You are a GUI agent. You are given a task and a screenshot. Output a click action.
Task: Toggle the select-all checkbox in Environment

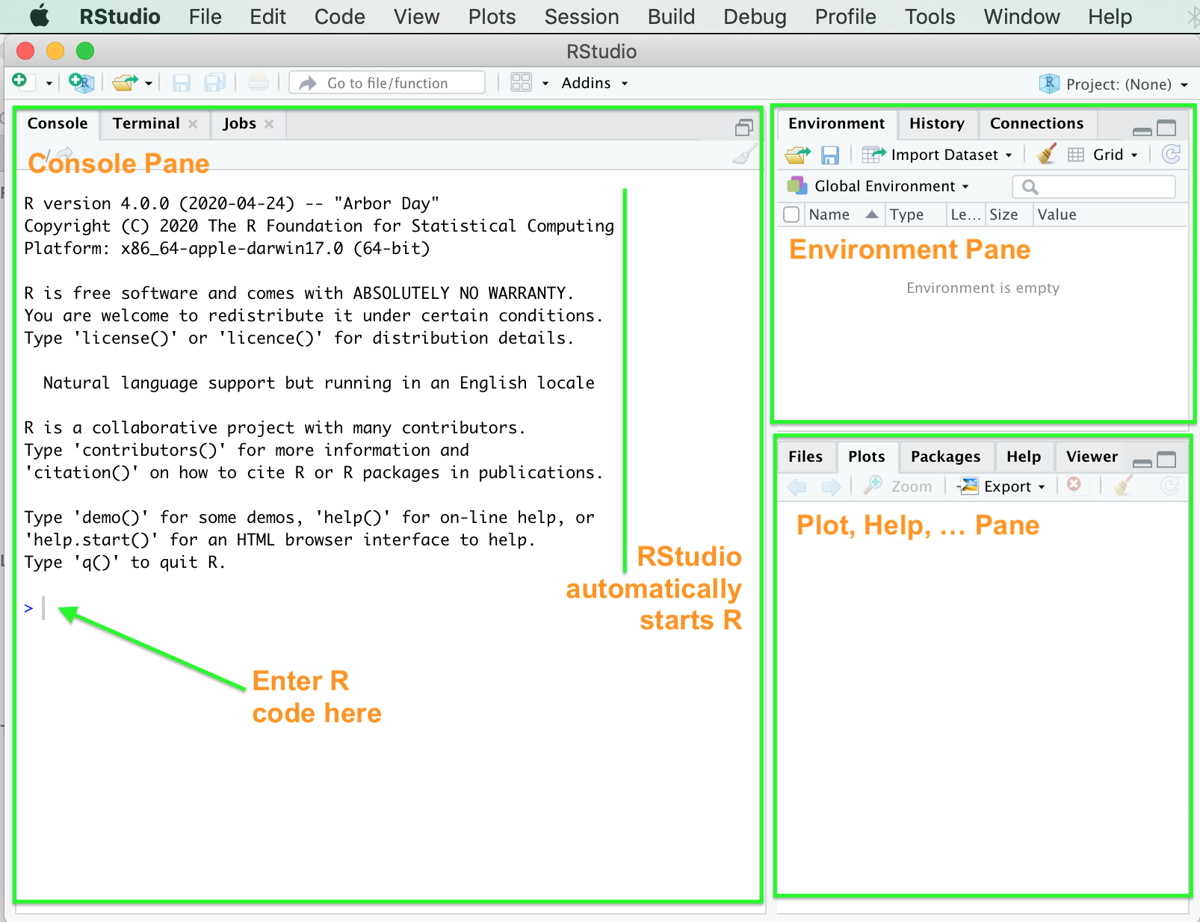(x=791, y=215)
